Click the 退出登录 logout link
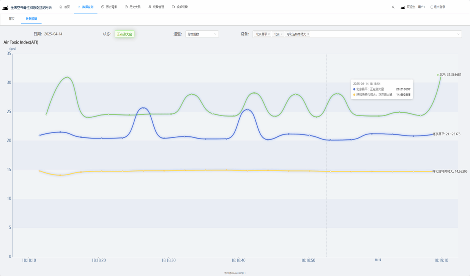470x276 pixels. click(x=438, y=7)
